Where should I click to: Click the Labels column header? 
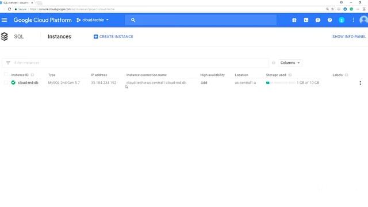[x=338, y=75]
